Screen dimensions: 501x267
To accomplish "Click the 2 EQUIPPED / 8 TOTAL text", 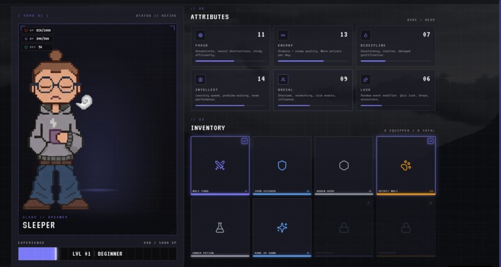I will [x=409, y=130].
